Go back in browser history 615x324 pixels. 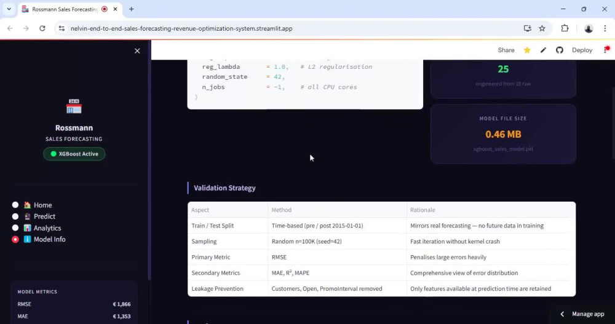10,28
